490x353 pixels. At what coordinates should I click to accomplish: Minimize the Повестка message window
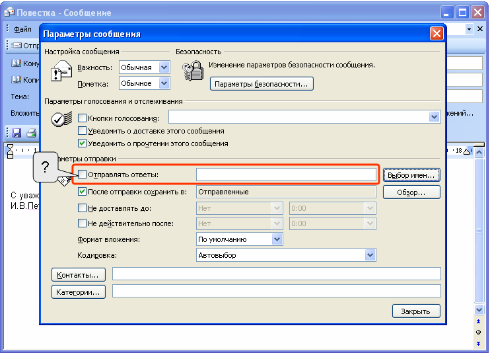coord(447,13)
